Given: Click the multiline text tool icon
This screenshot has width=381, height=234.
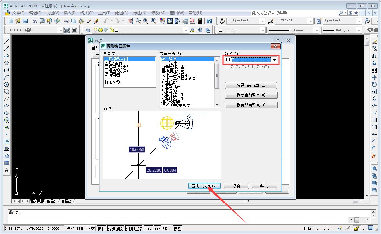Looking at the screenshot, I should [7, 170].
